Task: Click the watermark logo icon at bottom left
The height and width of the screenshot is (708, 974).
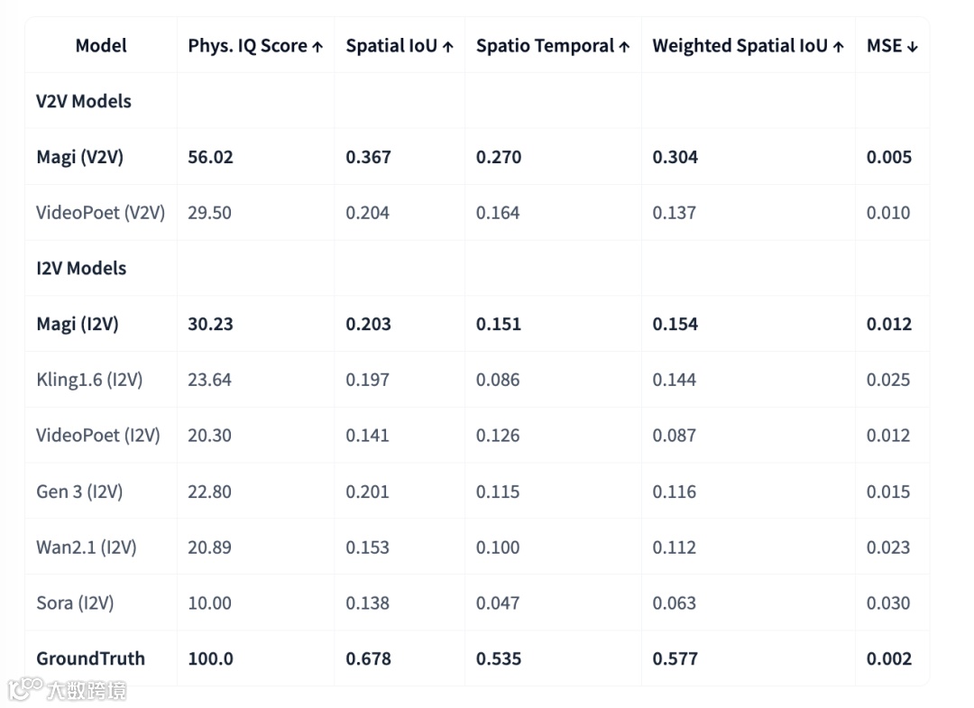Action: [x=25, y=690]
